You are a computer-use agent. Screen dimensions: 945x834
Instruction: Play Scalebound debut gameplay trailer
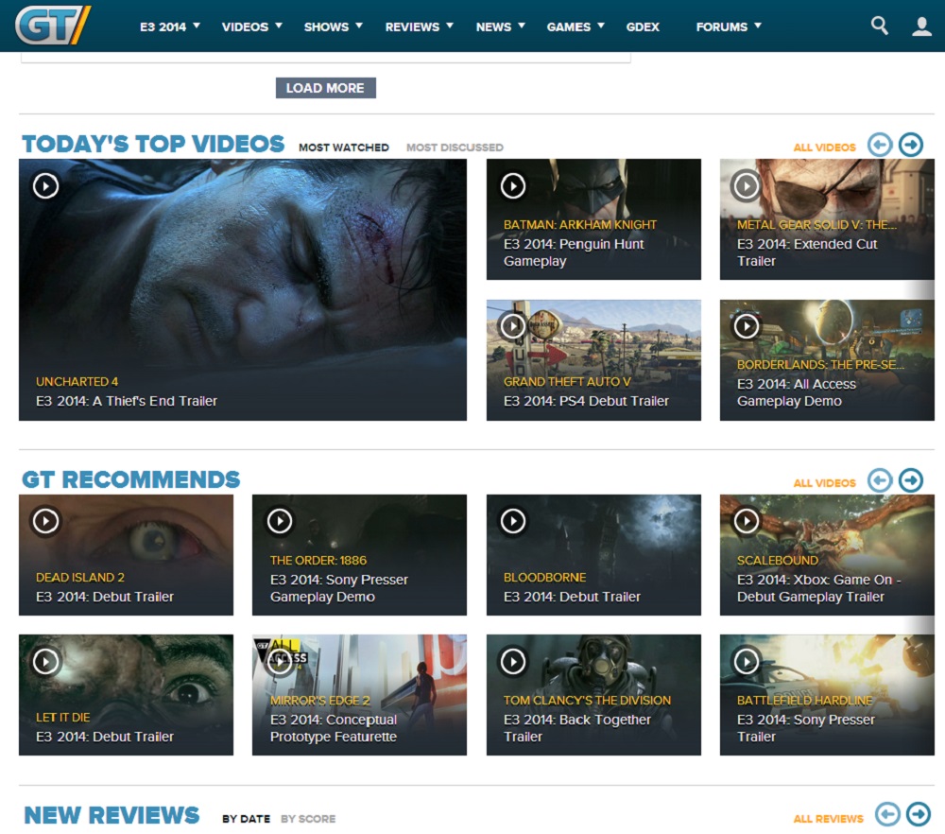pos(747,521)
